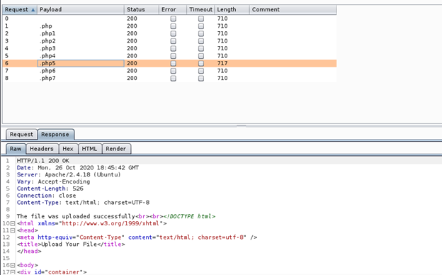Toggle Timeout checkbox for .php5 row

pyautogui.click(x=201, y=64)
